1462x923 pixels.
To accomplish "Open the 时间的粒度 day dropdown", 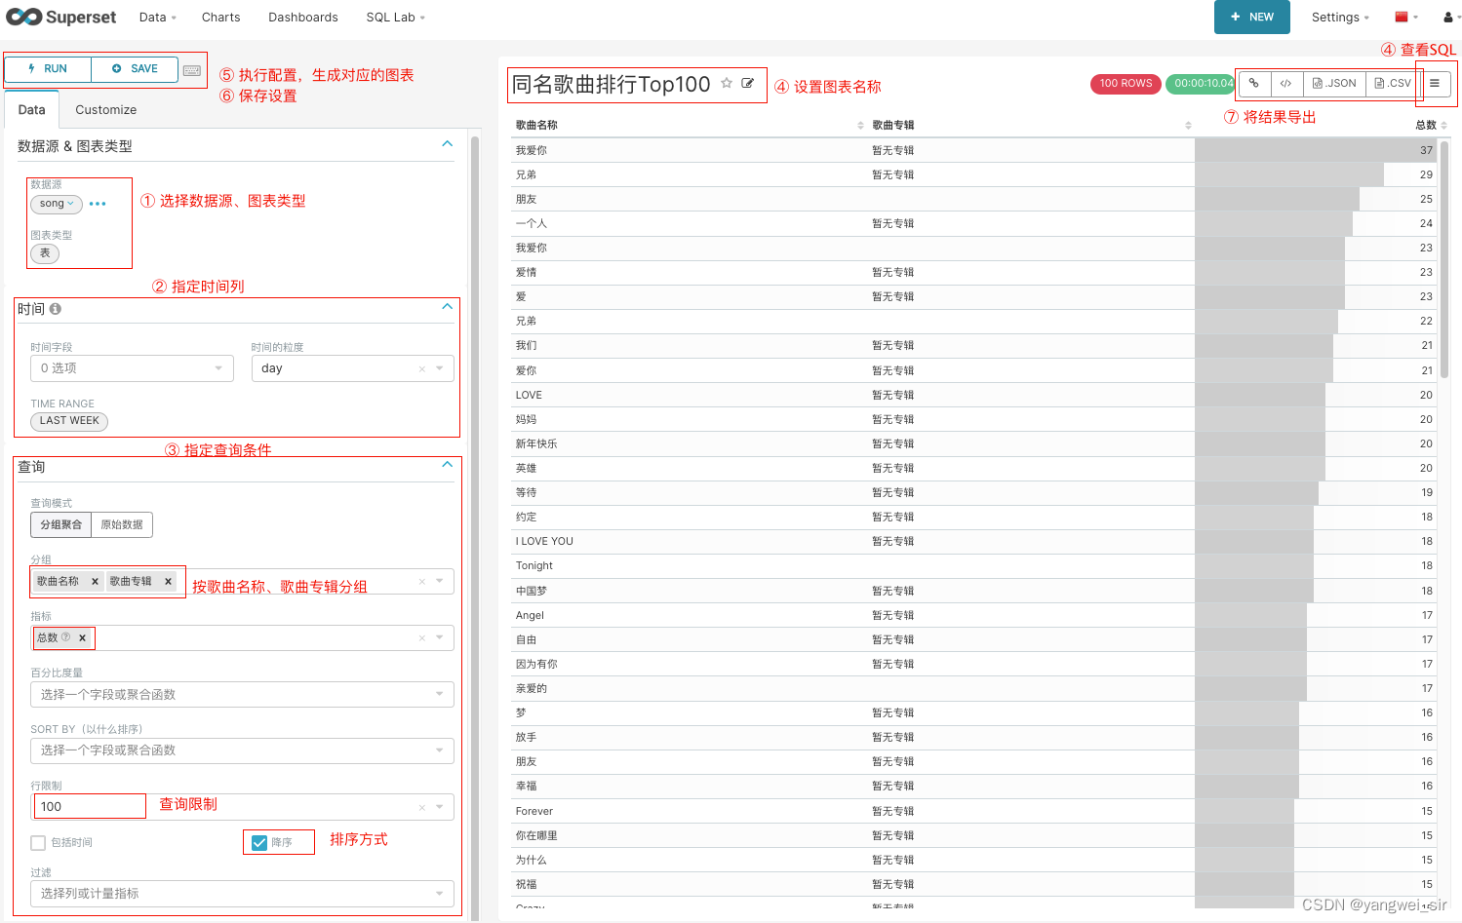I will 353,368.
